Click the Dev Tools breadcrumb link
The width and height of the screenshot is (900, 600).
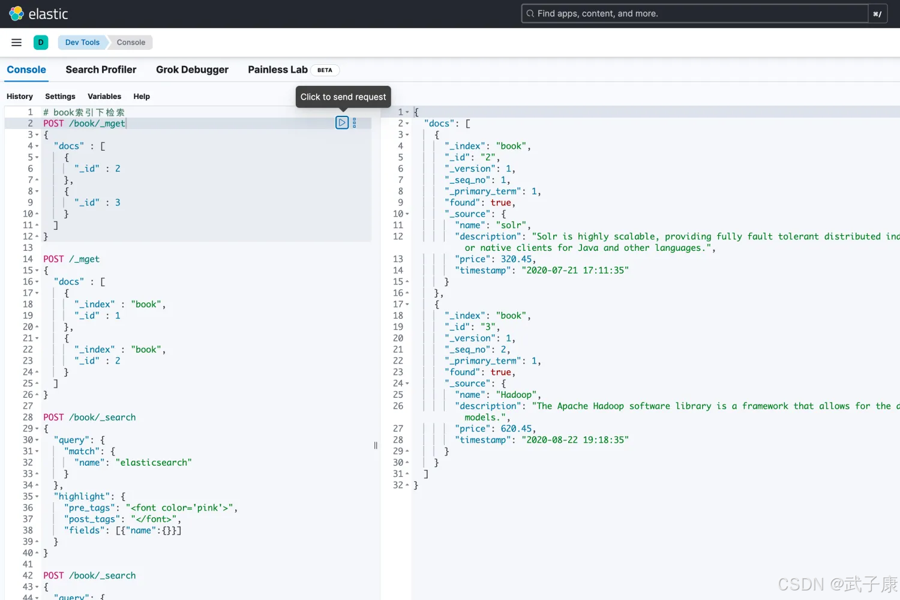click(82, 43)
